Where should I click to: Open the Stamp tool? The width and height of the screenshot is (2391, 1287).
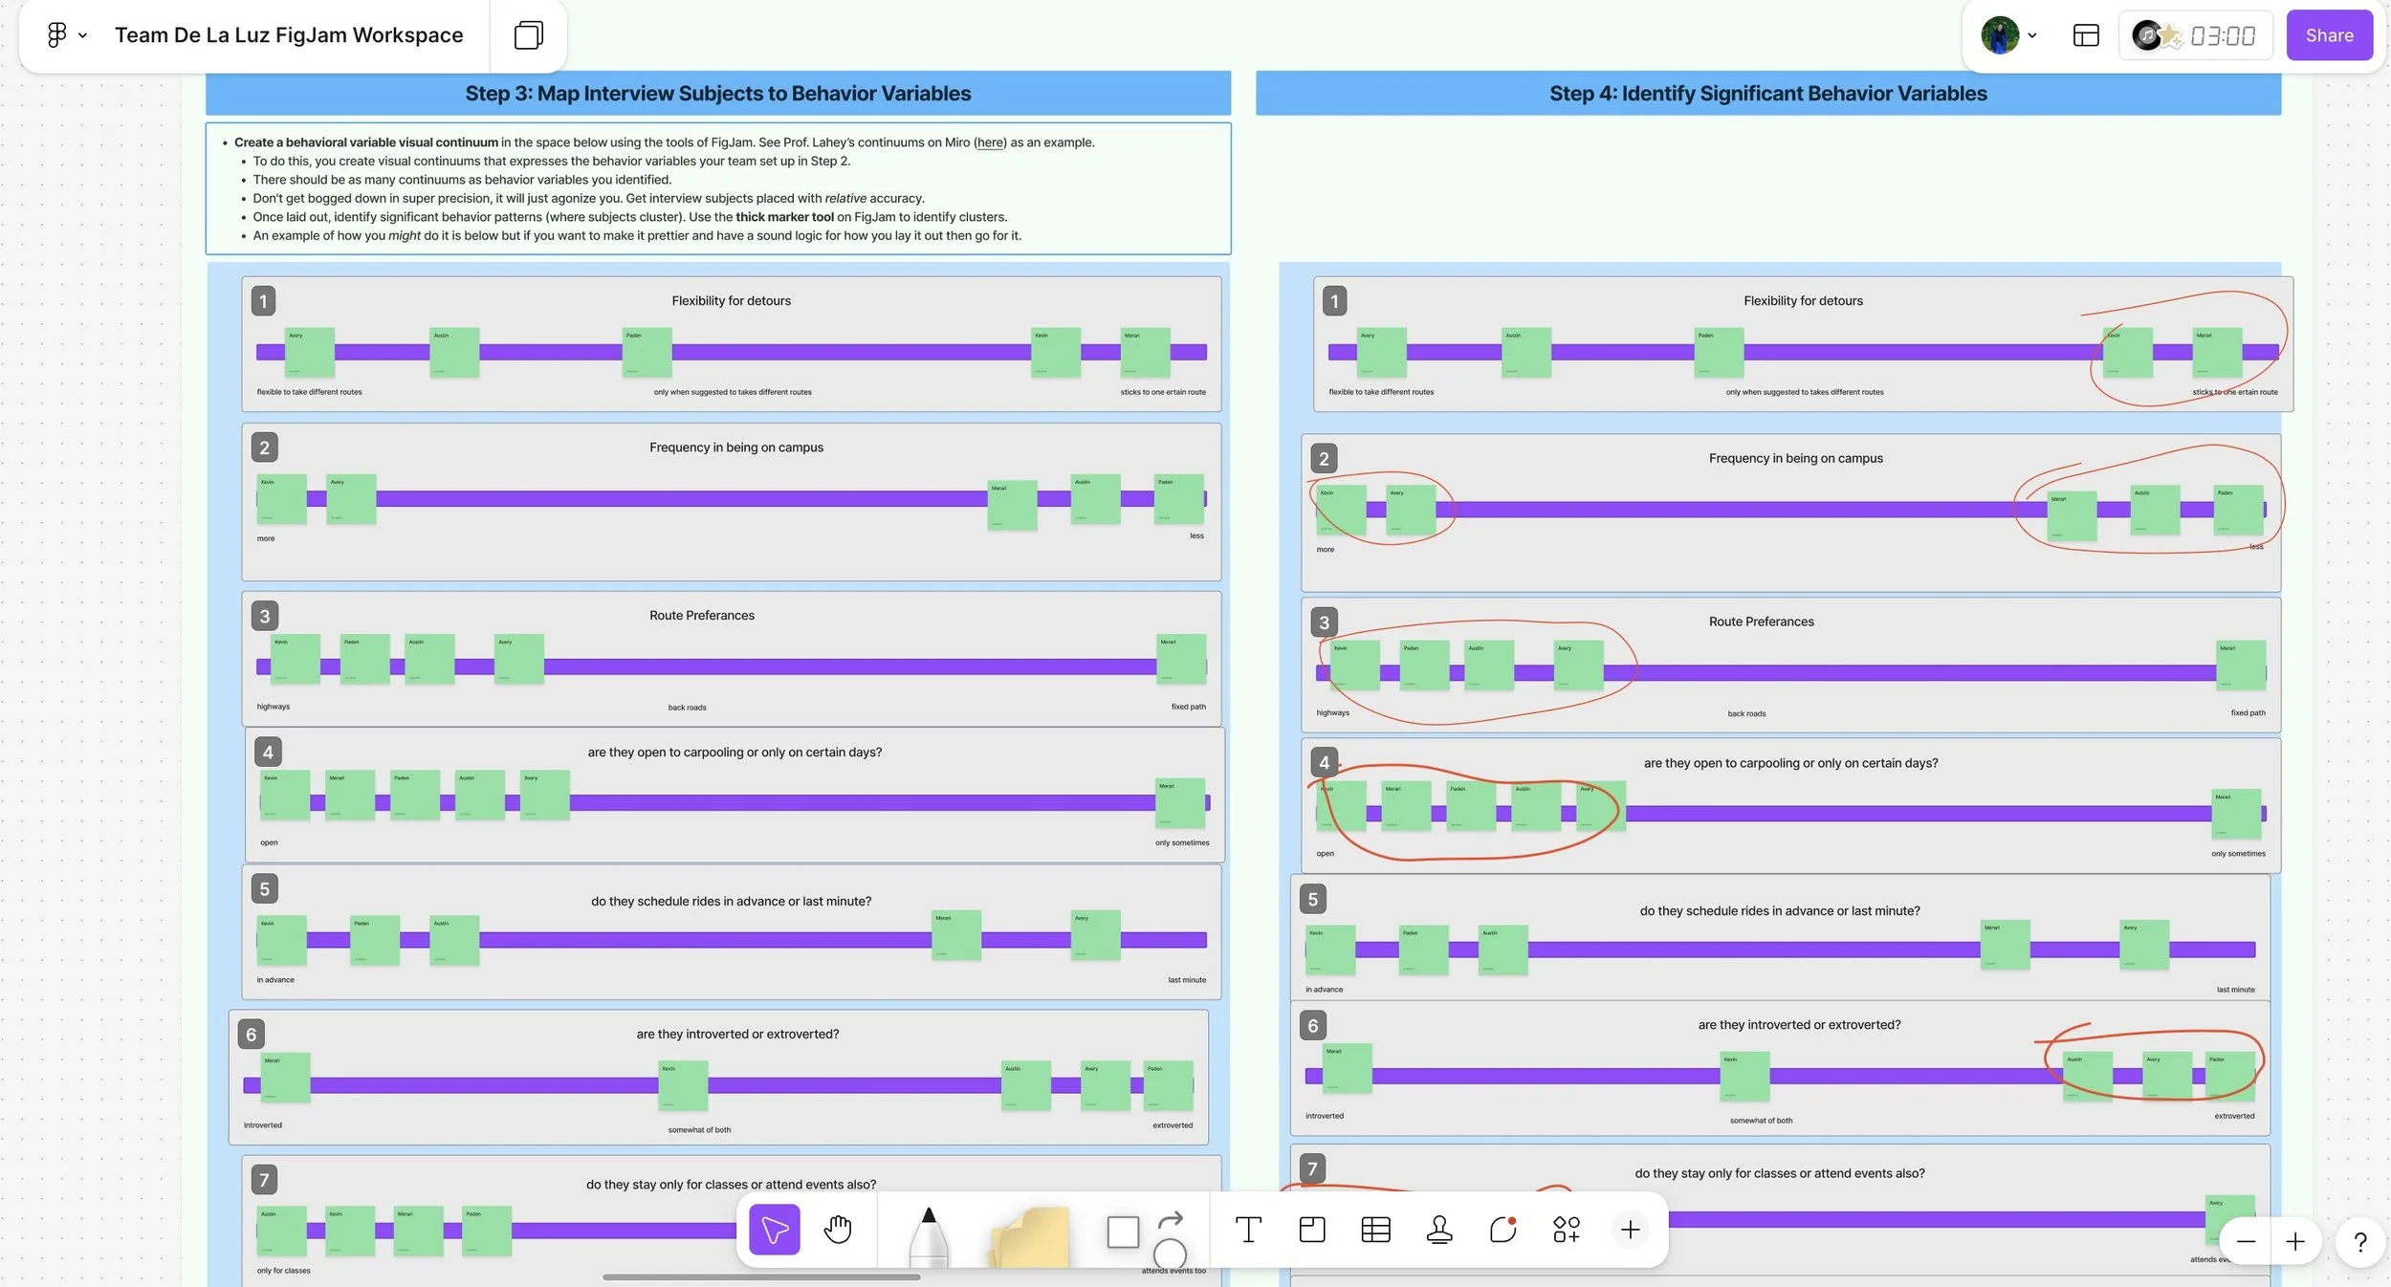1439,1230
